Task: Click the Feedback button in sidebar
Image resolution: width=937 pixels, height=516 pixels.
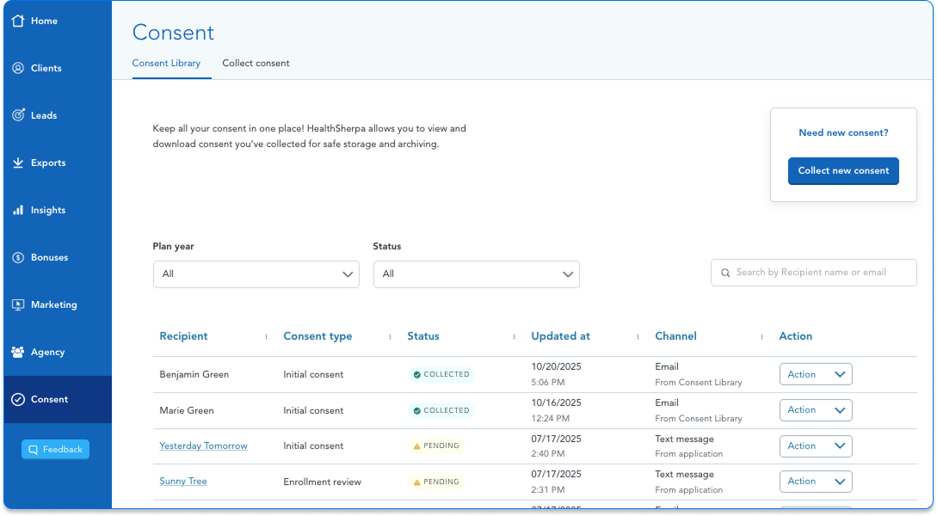Action: (55, 449)
